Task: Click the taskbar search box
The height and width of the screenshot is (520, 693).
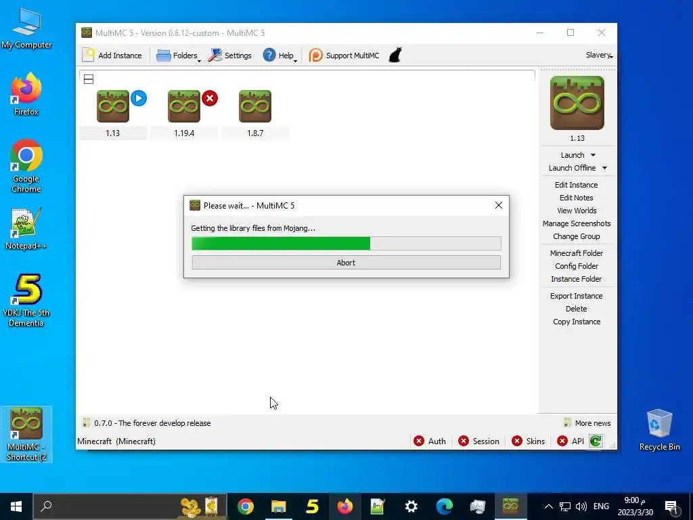Action: click(130, 506)
